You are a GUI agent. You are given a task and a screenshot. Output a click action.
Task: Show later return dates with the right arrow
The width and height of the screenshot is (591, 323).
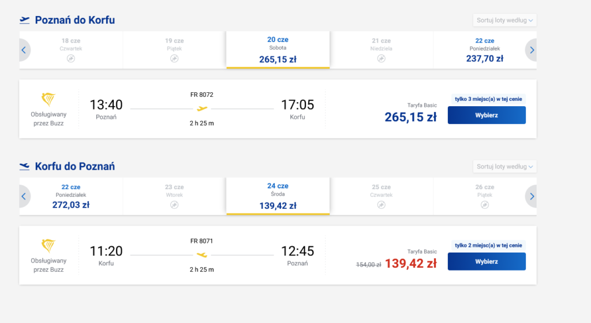pyautogui.click(x=532, y=197)
